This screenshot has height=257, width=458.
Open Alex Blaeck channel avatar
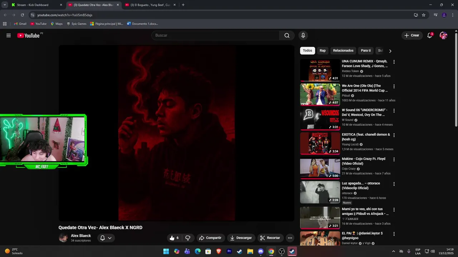tap(63, 238)
